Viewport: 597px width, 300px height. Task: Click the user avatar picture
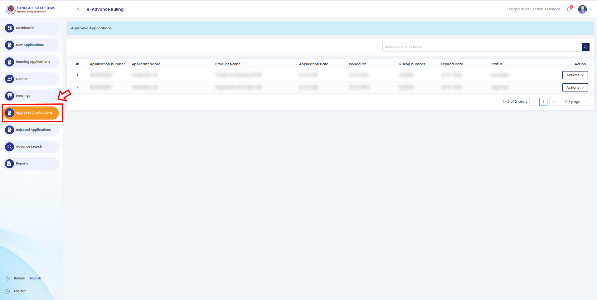tap(582, 9)
